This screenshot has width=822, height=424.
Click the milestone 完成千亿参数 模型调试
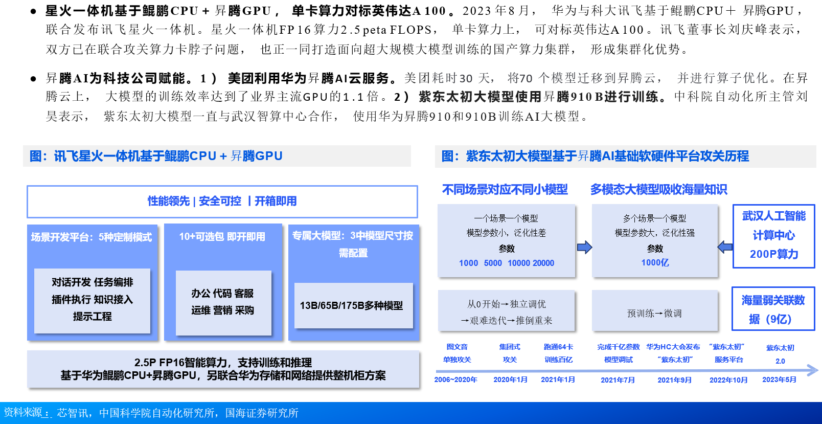click(x=619, y=353)
